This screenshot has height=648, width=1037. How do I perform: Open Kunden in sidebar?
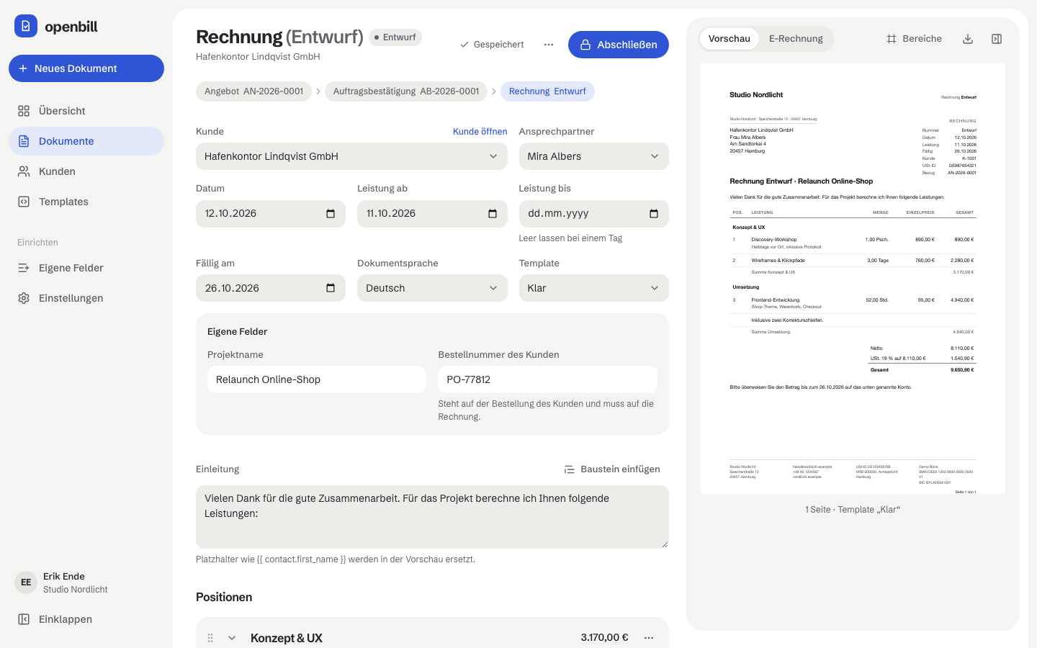[86, 171]
